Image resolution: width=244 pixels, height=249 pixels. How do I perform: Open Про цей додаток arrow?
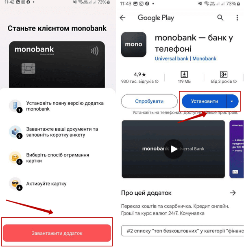[x=233, y=193]
